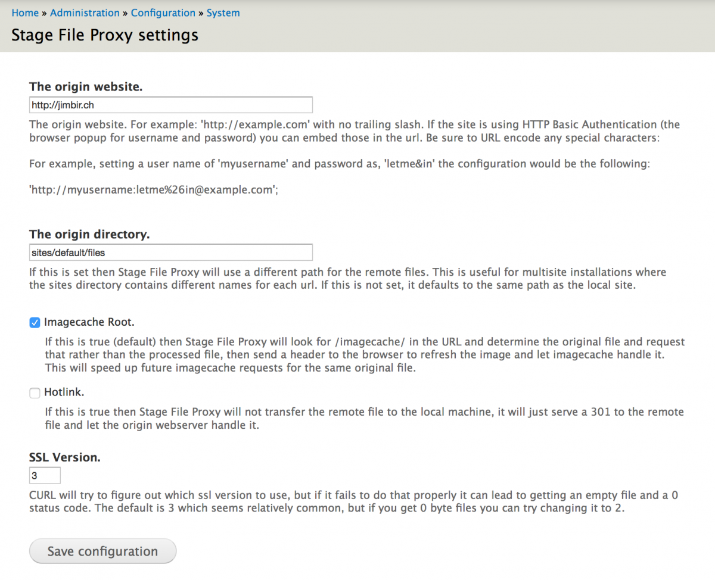Click the 'The origin directory.' field label
This screenshot has width=715, height=580.
tap(89, 235)
